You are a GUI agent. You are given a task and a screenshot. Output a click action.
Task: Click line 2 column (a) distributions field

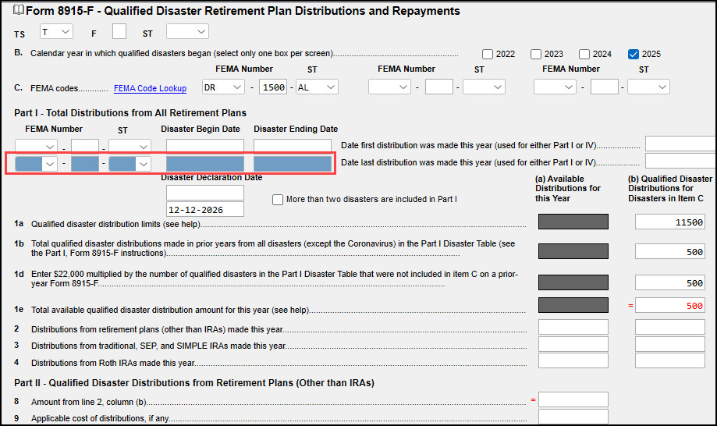pyautogui.click(x=573, y=327)
